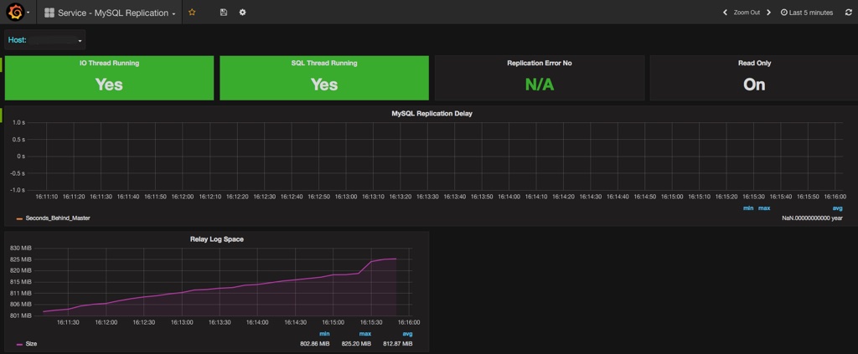Click the dashboard grid icon beside the title
The width and height of the screenshot is (858, 354).
coord(49,13)
